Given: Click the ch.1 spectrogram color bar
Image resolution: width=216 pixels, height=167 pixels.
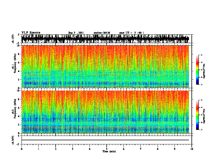Looking at the screenshot, I should click(x=197, y=70).
